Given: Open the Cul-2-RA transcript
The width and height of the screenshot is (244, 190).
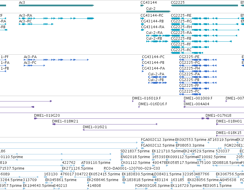Looking at the screenshot, I should click(158, 36).
